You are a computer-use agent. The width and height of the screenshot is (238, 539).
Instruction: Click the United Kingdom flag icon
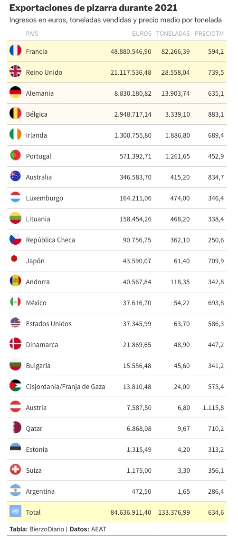[15, 72]
